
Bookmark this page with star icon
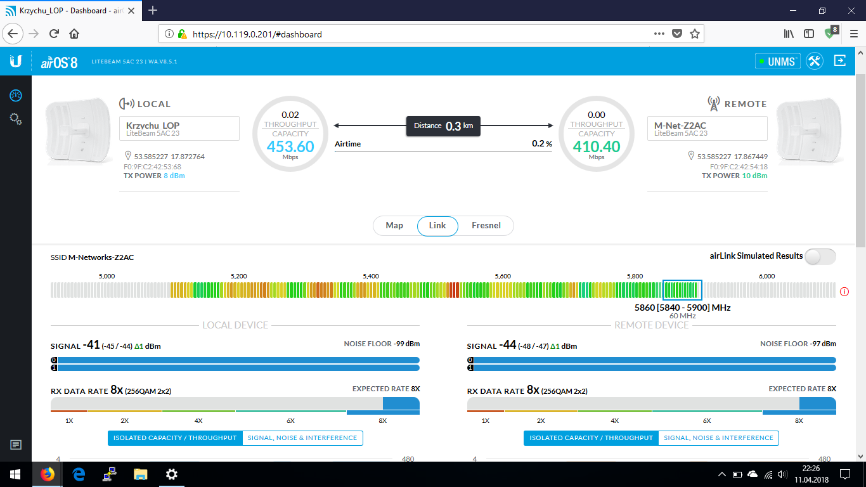tap(695, 34)
